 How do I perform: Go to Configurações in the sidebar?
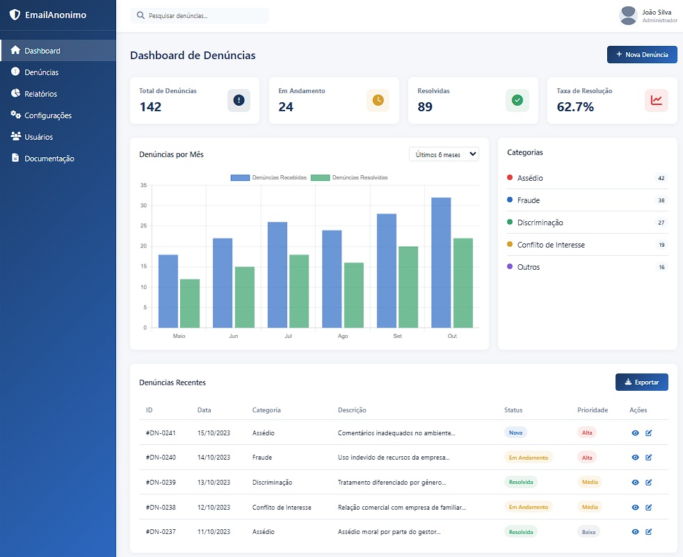pyautogui.click(x=47, y=115)
